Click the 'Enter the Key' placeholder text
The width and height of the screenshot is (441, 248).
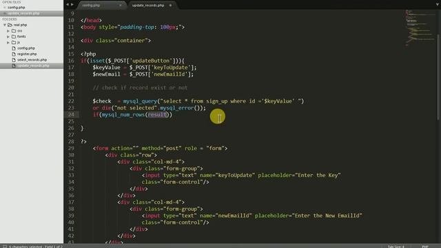tap(318, 175)
